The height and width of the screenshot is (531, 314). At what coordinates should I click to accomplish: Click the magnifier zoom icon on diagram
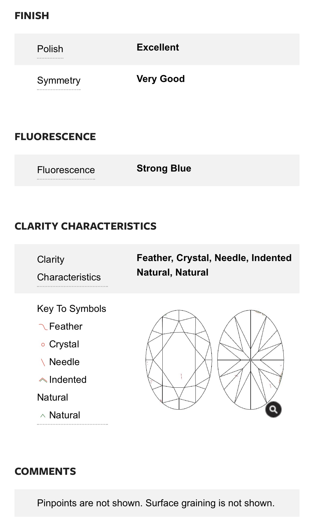pyautogui.click(x=273, y=409)
